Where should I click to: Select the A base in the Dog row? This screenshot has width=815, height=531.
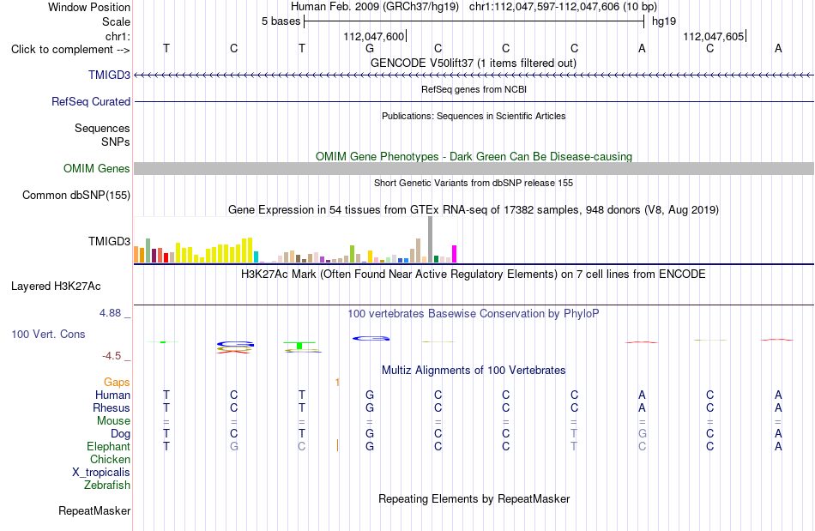(778, 433)
